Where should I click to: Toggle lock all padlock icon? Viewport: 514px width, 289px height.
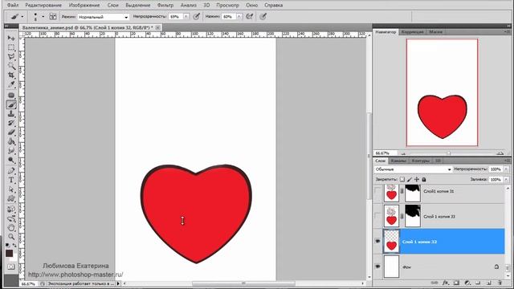click(424, 179)
